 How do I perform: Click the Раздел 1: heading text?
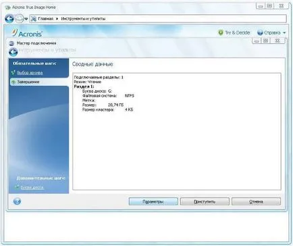[x=84, y=87]
